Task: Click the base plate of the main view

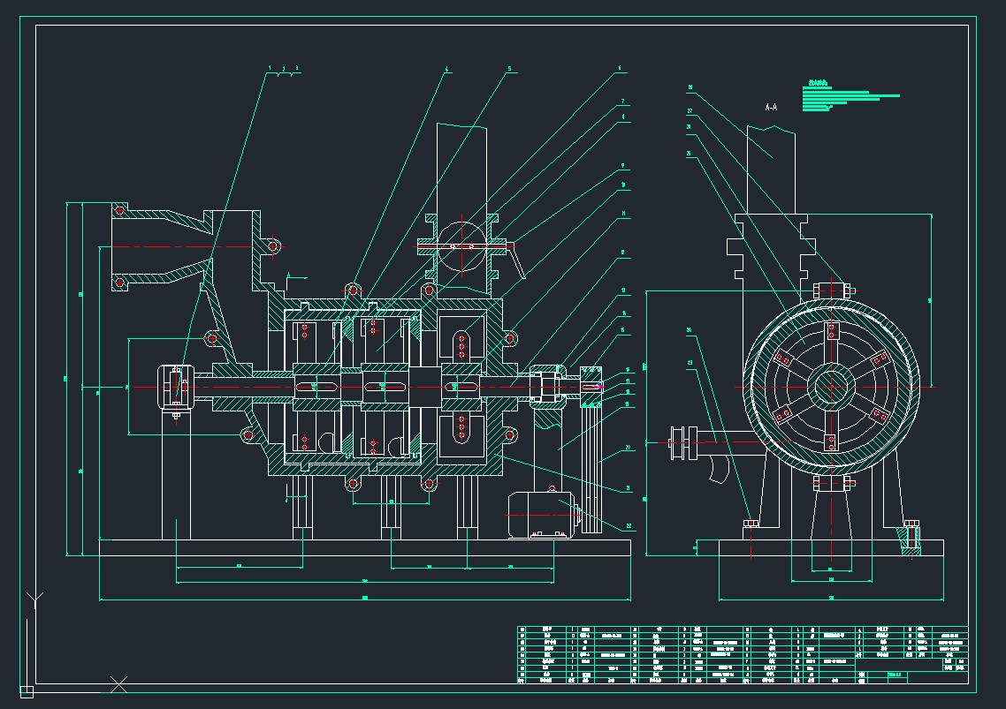Action: click(364, 547)
